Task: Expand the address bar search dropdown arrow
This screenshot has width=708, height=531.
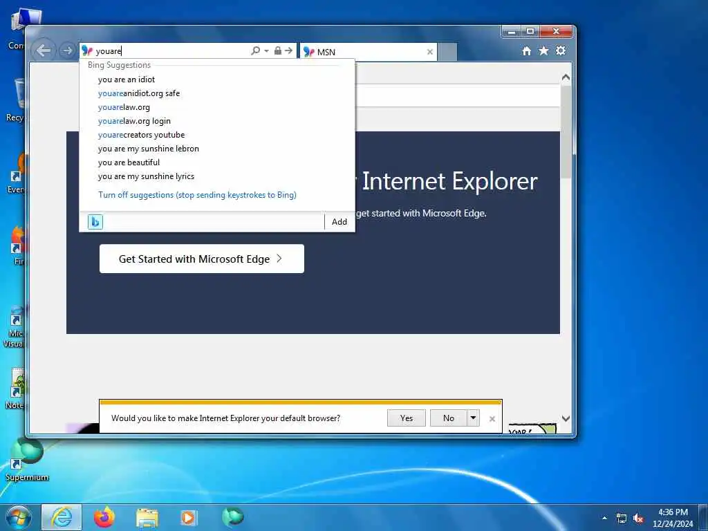Action: [x=266, y=51]
